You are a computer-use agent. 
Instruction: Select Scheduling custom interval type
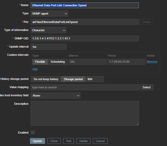58,62
